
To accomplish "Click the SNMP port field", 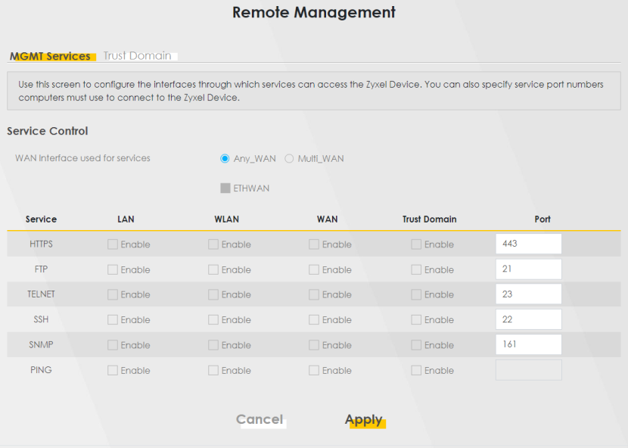I will tap(528, 344).
